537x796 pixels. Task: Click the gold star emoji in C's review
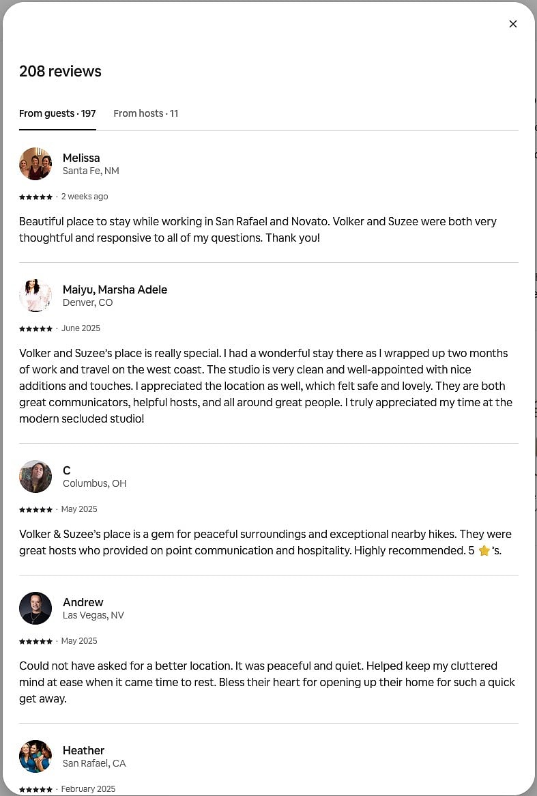tap(484, 550)
